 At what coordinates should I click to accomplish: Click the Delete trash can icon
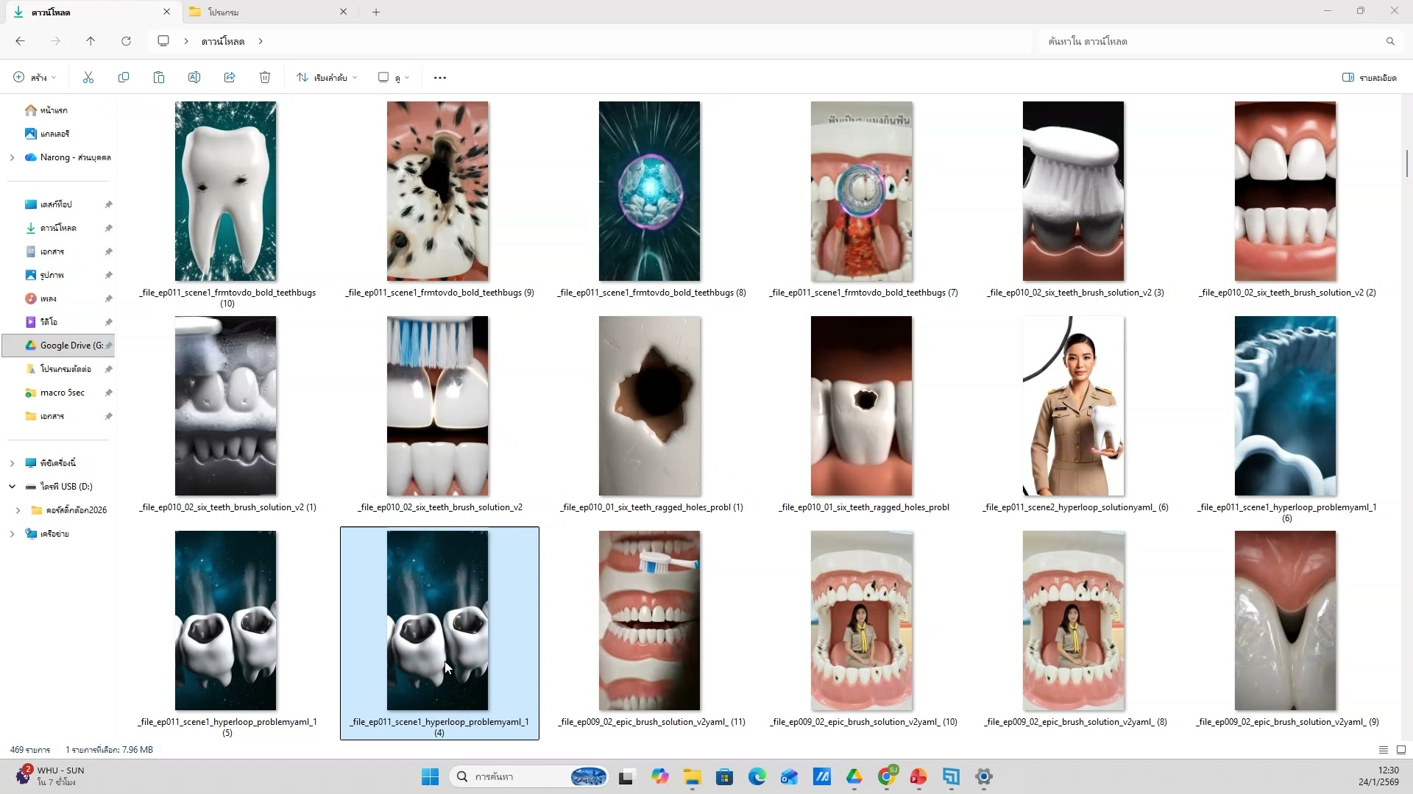(x=265, y=77)
